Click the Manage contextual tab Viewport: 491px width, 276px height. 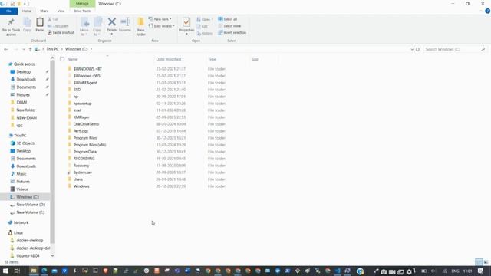click(x=82, y=3)
